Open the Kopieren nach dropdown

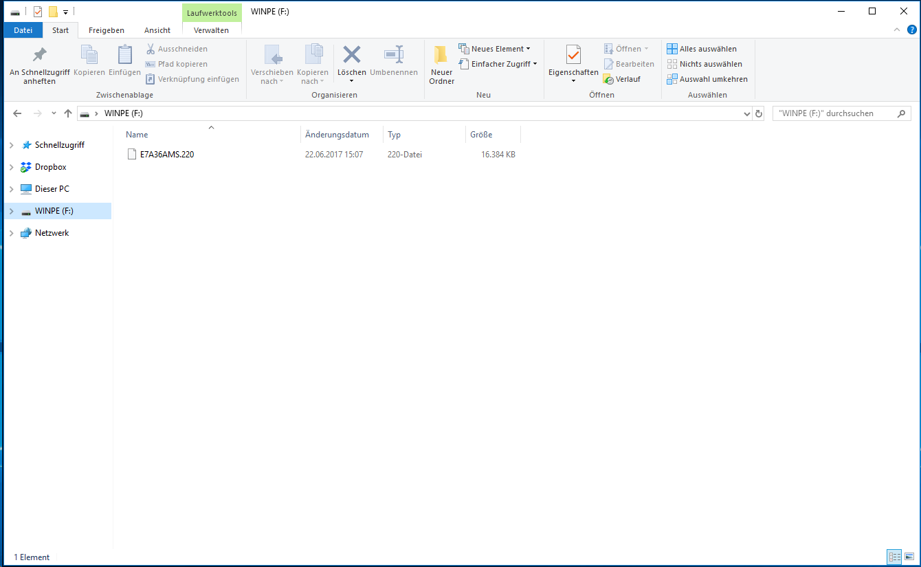[313, 65]
